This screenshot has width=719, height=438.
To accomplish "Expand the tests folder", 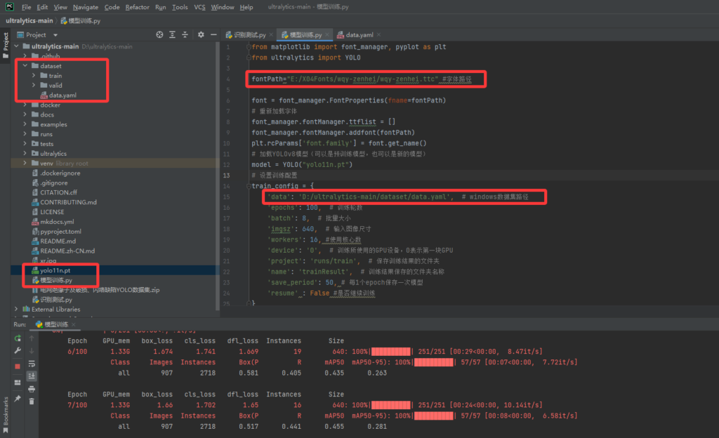I will pyautogui.click(x=25, y=144).
